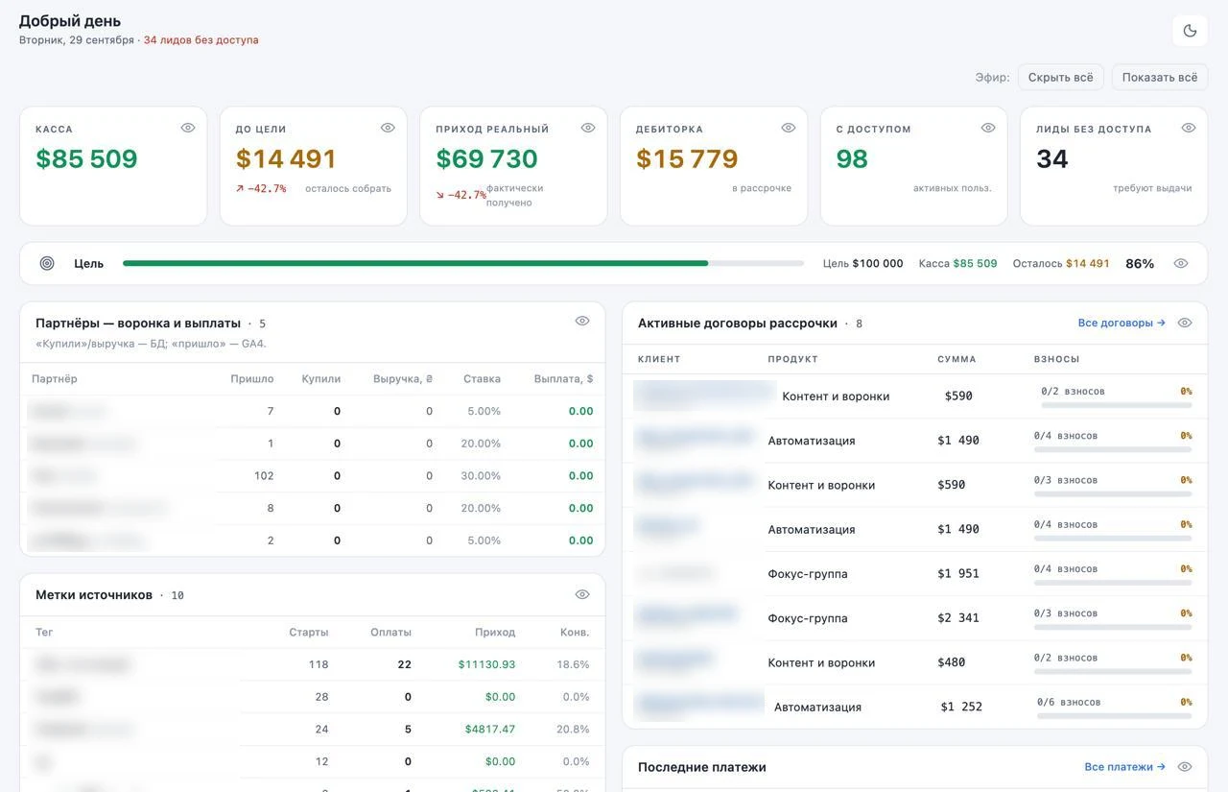This screenshot has height=792, width=1228.
Task: Click the 34 лидов без доступа warning
Action: [201, 40]
